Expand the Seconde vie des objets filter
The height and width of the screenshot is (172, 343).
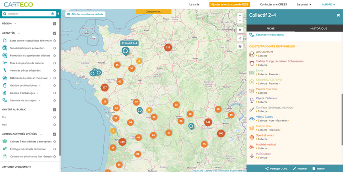[40, 101]
